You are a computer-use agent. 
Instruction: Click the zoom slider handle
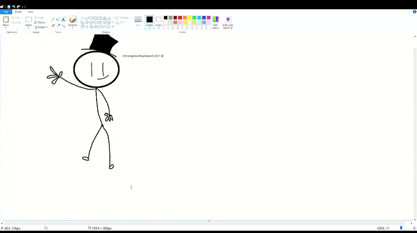pyautogui.click(x=401, y=228)
